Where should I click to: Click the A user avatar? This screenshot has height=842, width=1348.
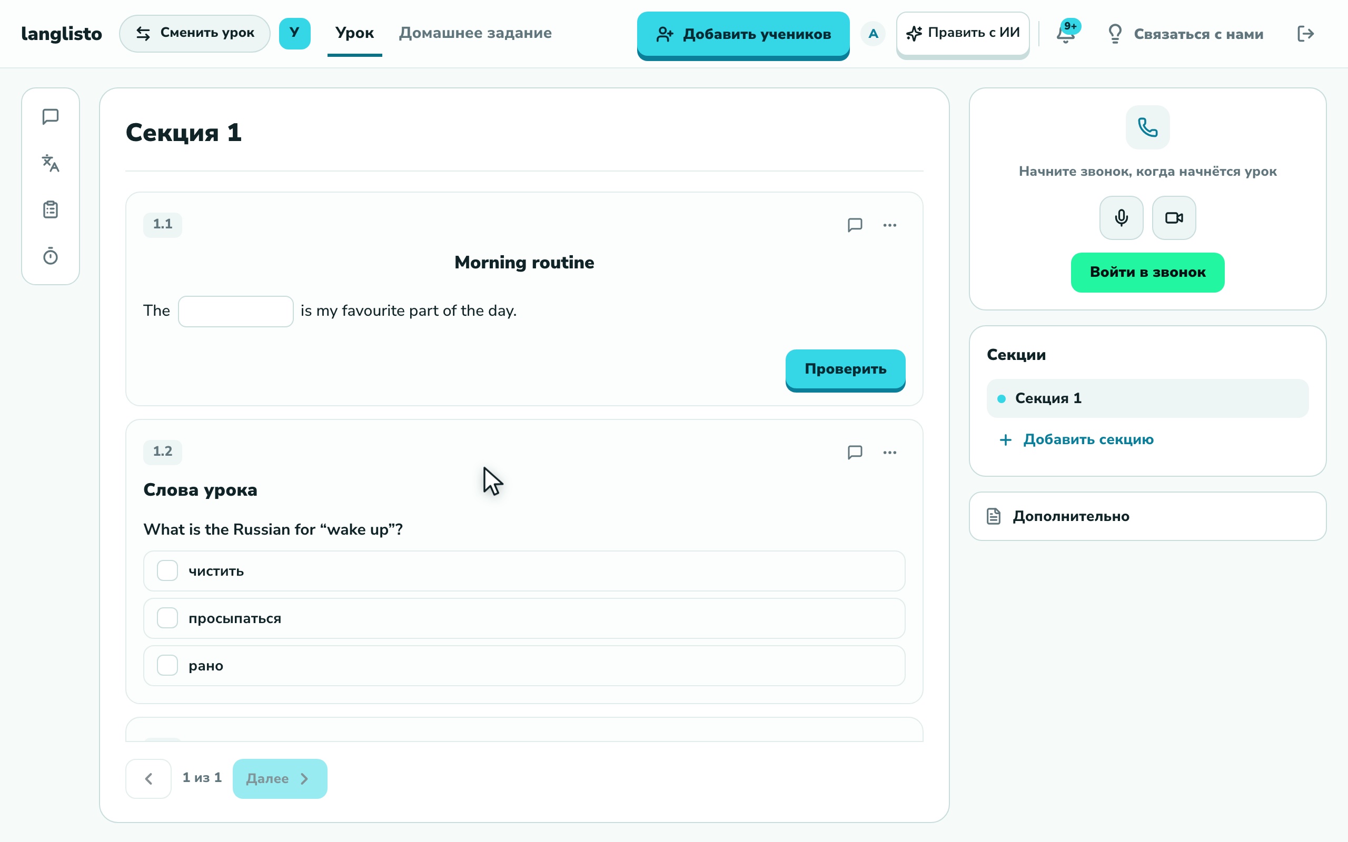pyautogui.click(x=873, y=34)
